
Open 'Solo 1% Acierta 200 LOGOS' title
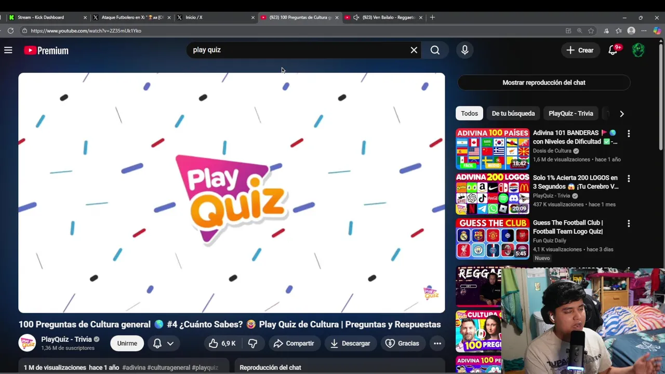point(576,182)
